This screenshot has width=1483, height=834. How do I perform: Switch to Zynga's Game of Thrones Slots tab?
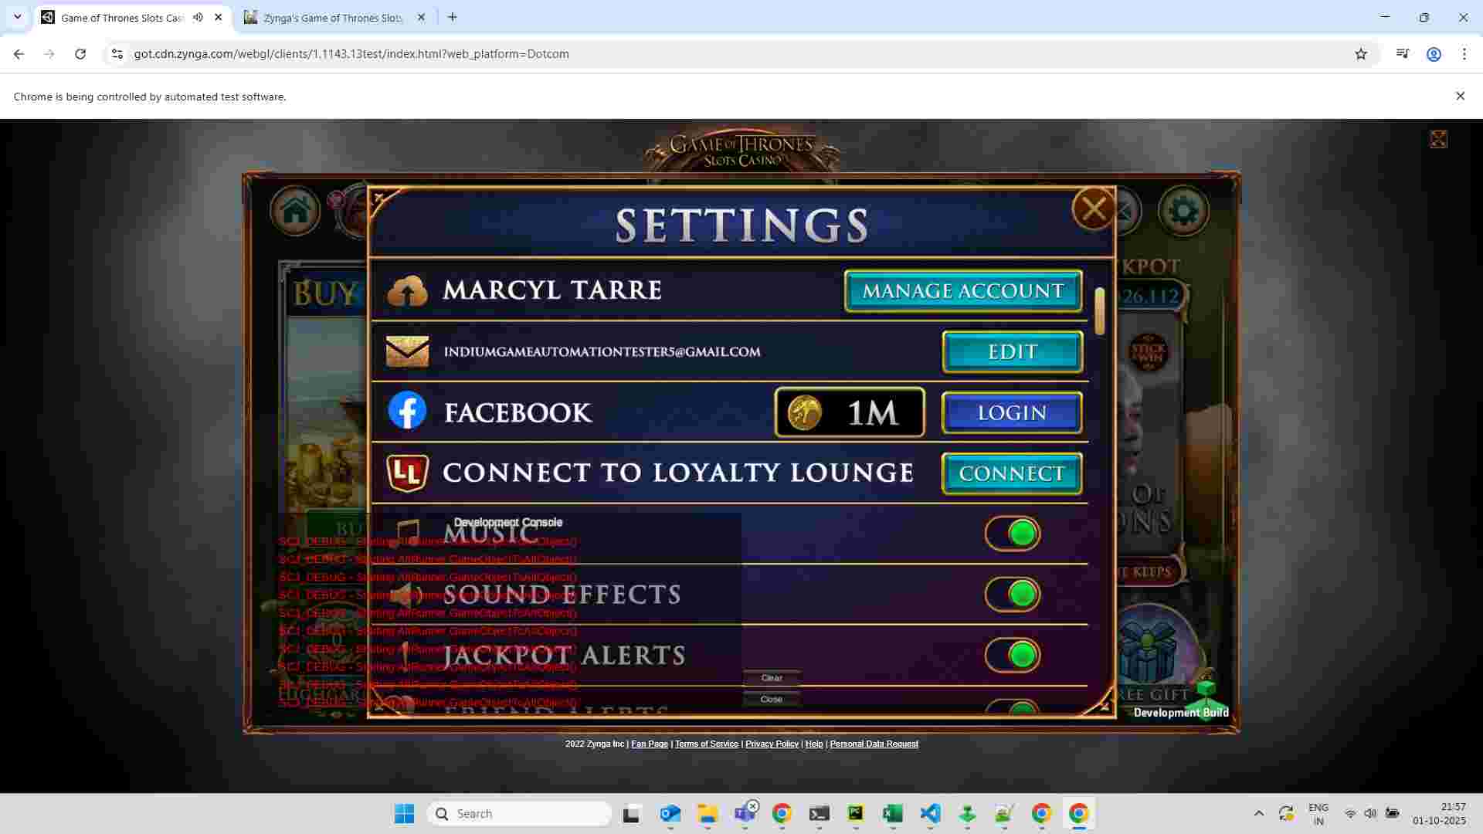[x=332, y=17]
